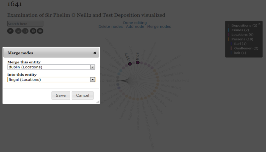Open the 'Merge this entity' dropdown
The height and width of the screenshot is (152, 266).
(x=92, y=67)
